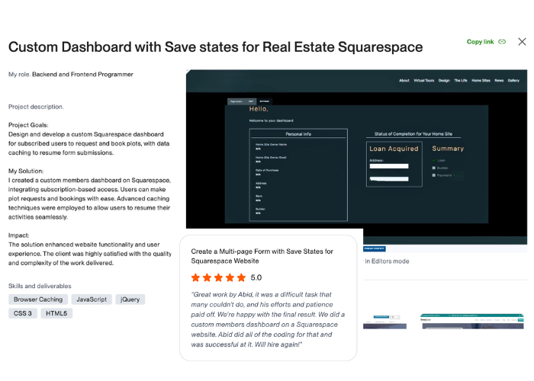
Task: Toggle the Loan checkmark in Summary
Action: [x=434, y=160]
